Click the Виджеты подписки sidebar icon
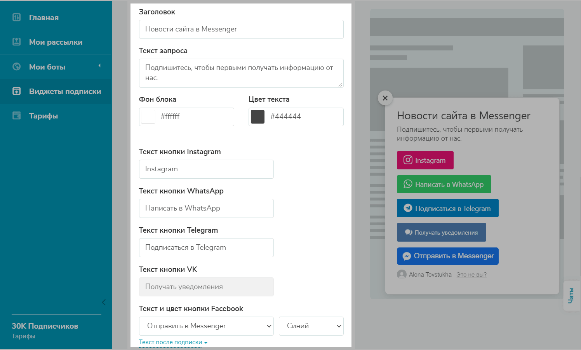Screen dimensions: 581x350 click(16, 91)
